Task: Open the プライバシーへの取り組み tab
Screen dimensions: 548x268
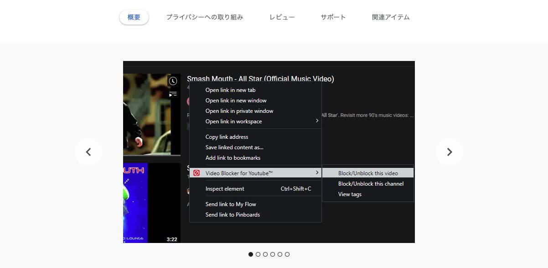Action: [205, 17]
